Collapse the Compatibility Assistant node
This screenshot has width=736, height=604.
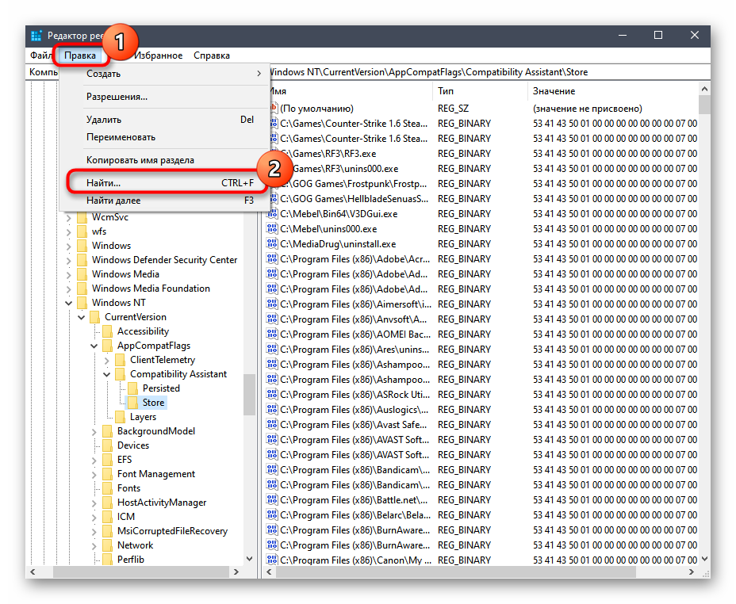point(107,374)
